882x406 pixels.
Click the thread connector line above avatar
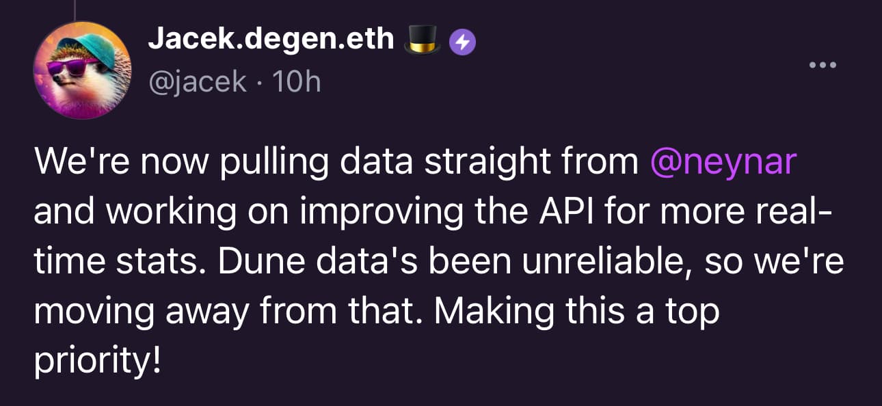click(73, 9)
